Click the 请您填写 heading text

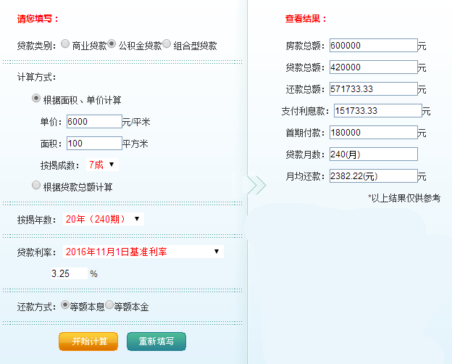click(x=38, y=19)
